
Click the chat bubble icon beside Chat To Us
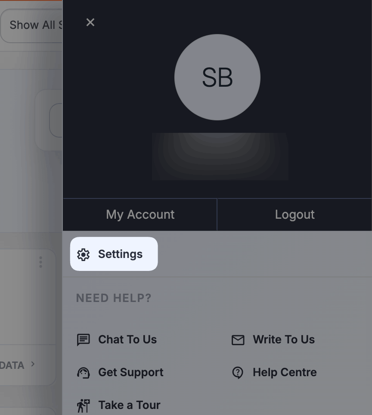(84, 340)
